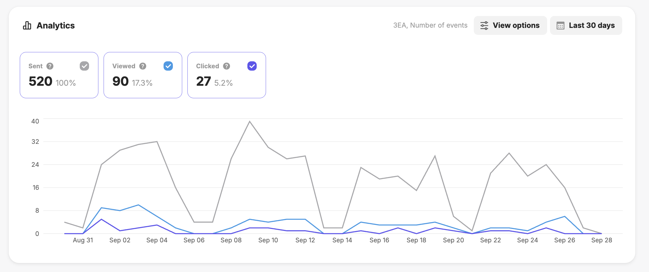Screen dimensions: 649x272
Task: Uncheck the purple Clicked series checkbox
Action: (x=252, y=66)
